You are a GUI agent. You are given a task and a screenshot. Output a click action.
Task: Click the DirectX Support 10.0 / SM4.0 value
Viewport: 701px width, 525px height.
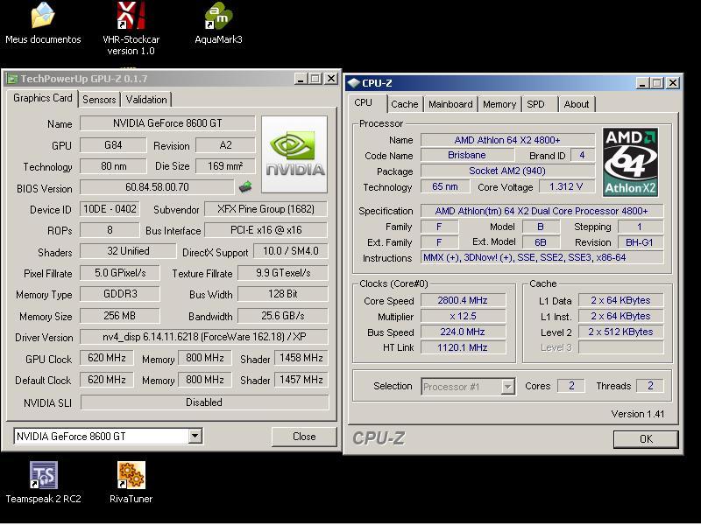291,251
